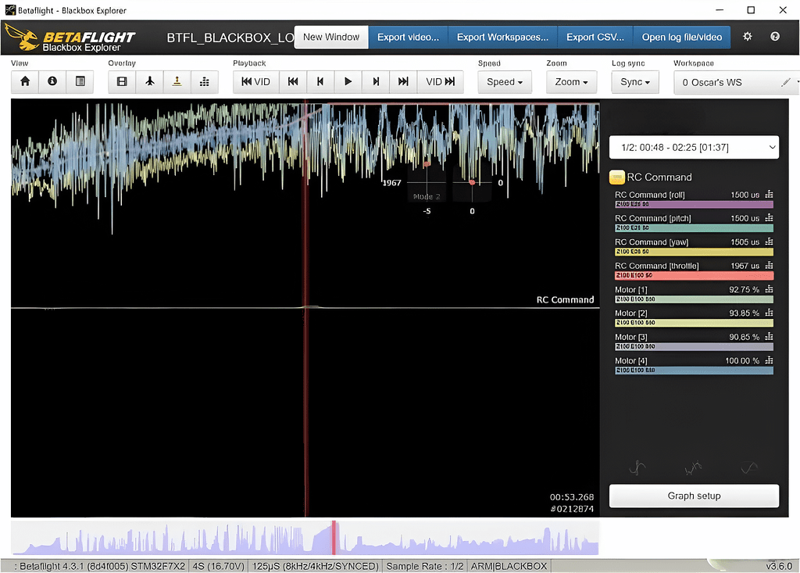Click the New Window button
Screen dimensions: 800x573
point(331,38)
